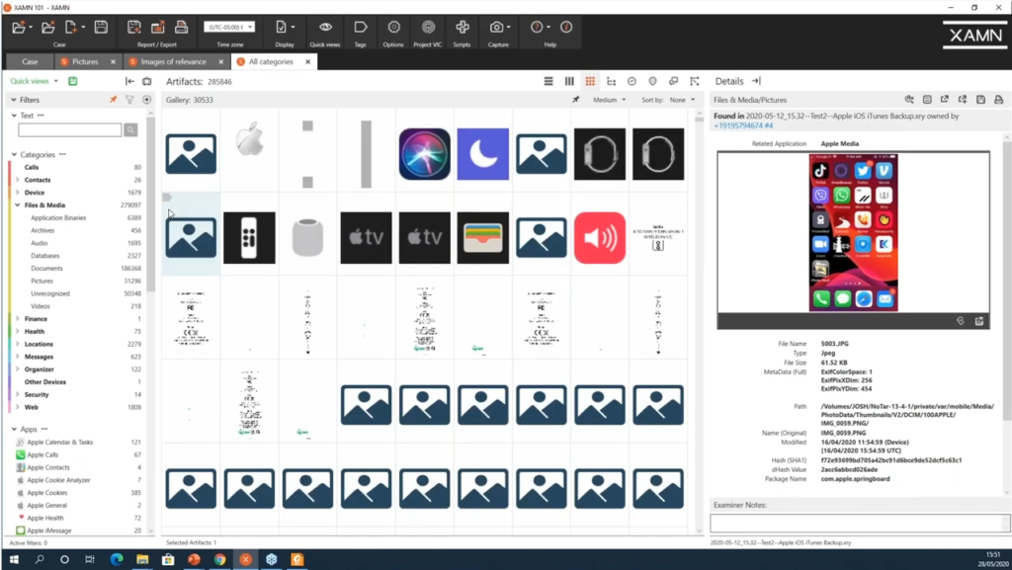Viewport: 1012px width, 570px height.
Task: Click the Capture camera icon
Action: tap(496, 27)
